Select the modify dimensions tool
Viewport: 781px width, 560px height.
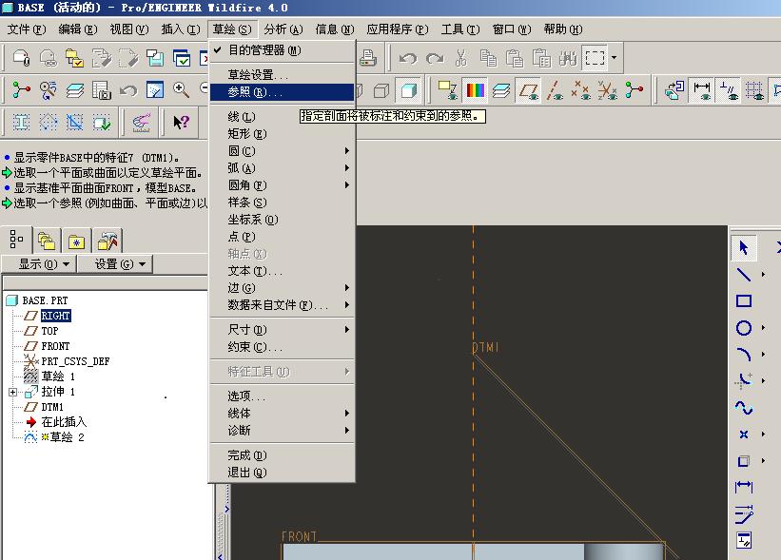click(x=744, y=513)
